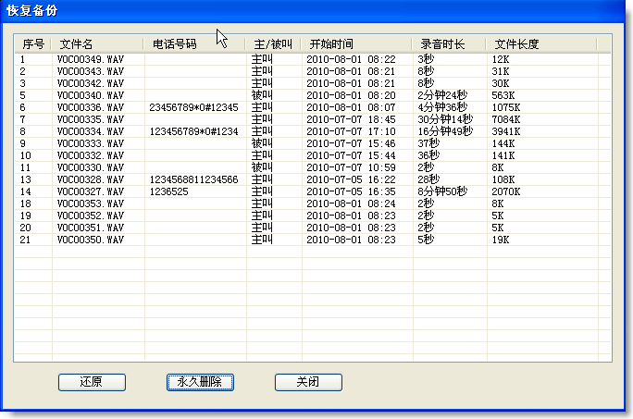The width and height of the screenshot is (633, 419).
Task: Select file VOC00352.WAV
Action: 91,216
